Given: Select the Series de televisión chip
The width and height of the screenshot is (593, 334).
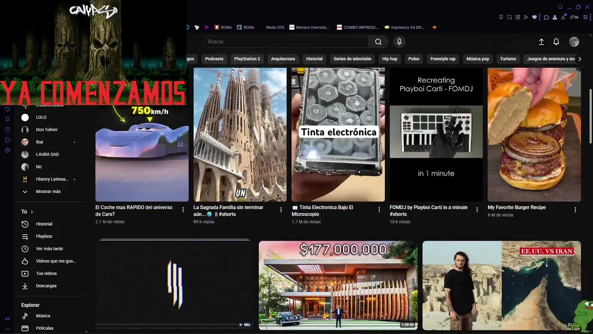Looking at the screenshot, I should [352, 59].
